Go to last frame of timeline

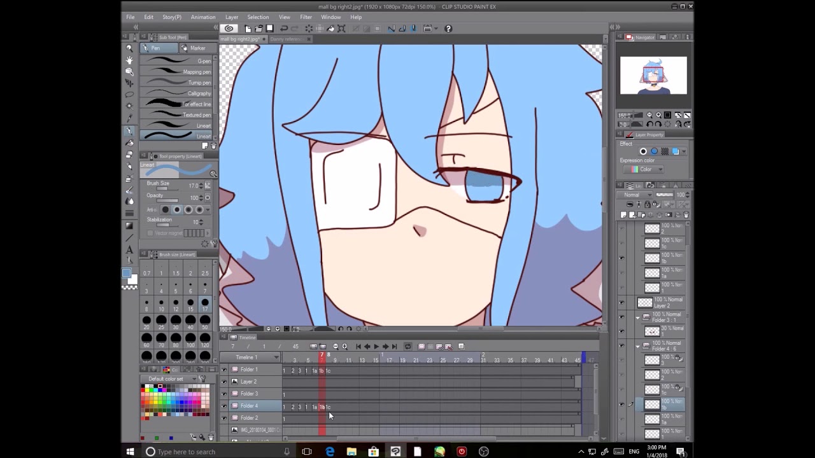(x=394, y=347)
